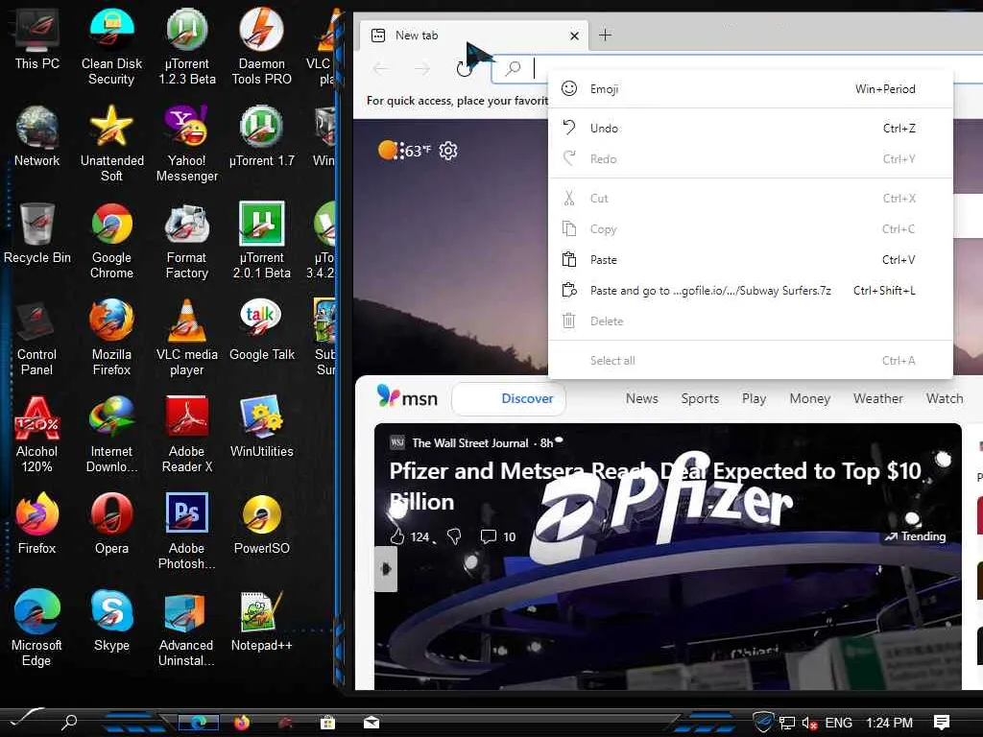Click the muted volume tray icon
Screen dimensions: 983x737
point(809,723)
